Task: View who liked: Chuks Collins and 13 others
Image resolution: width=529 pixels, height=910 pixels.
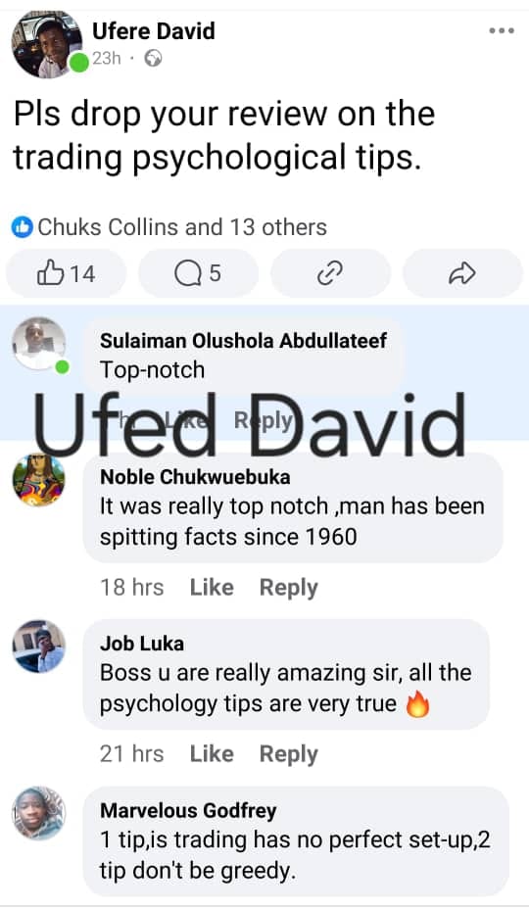Action: [x=182, y=227]
